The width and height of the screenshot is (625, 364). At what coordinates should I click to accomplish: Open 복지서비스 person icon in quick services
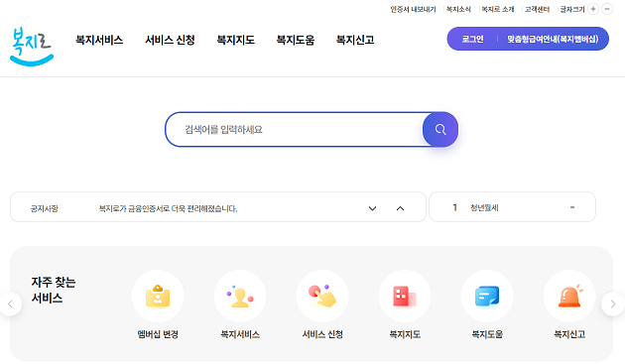[x=240, y=296]
